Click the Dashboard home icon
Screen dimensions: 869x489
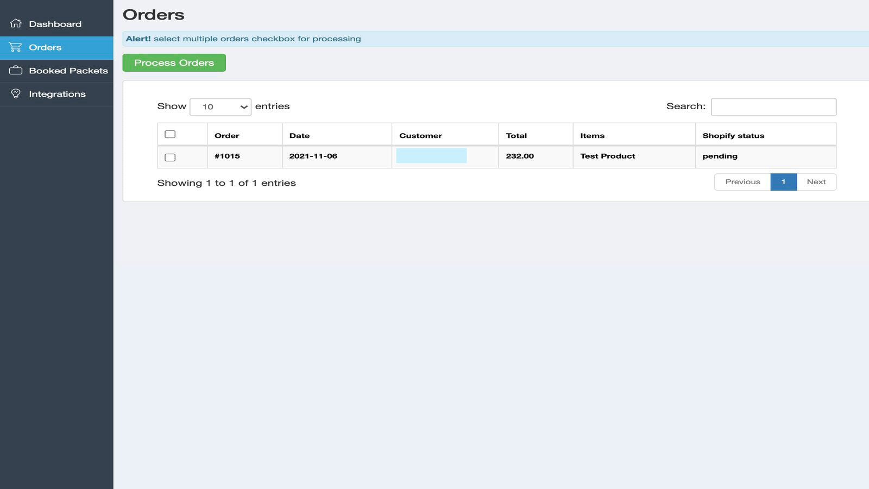click(x=16, y=23)
